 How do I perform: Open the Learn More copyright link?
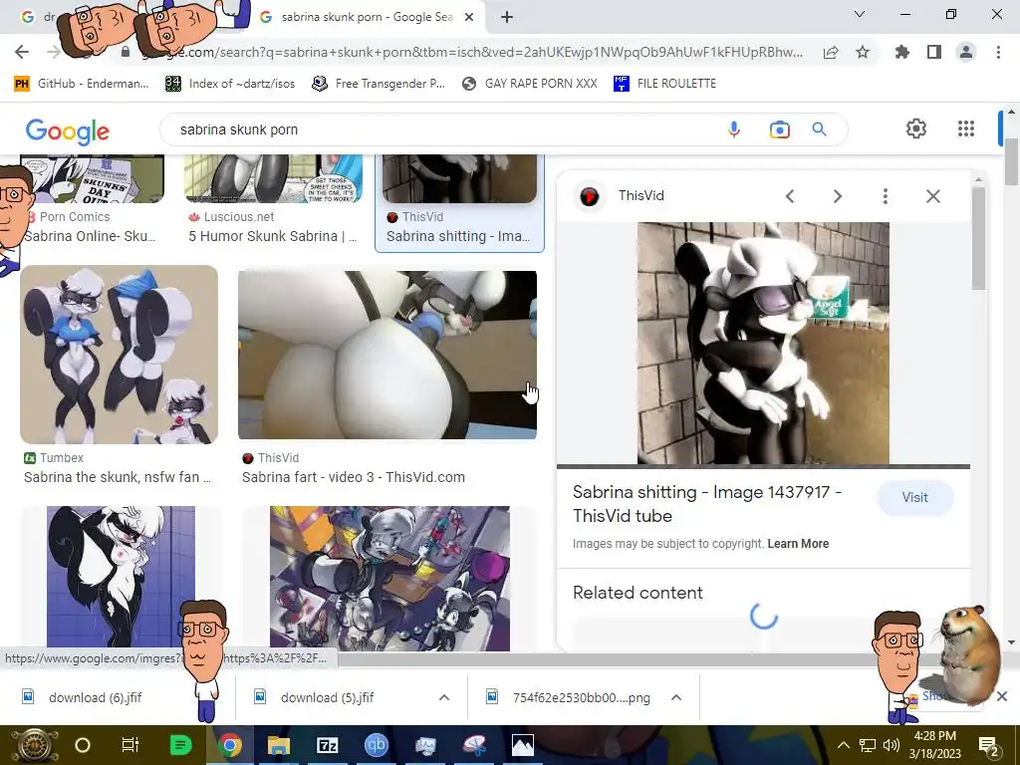[x=798, y=544]
